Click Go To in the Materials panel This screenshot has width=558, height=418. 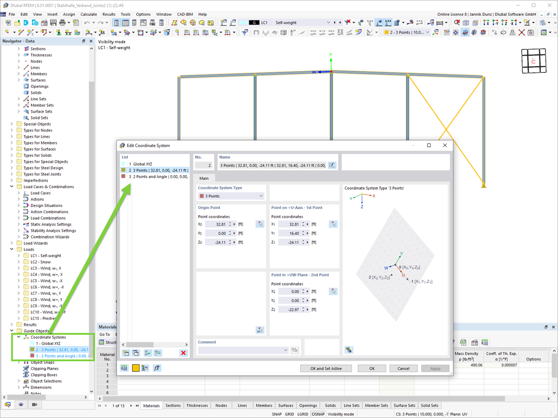tap(105, 334)
